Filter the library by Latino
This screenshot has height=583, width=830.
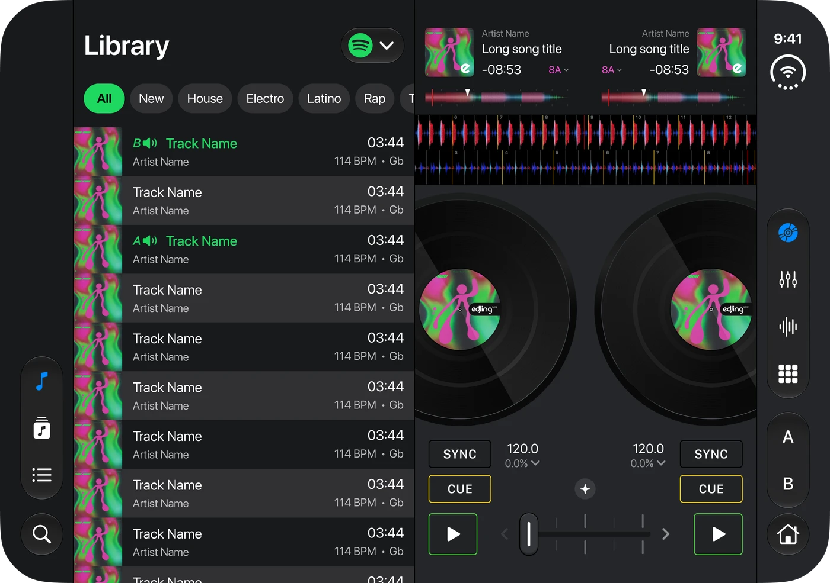(x=324, y=98)
